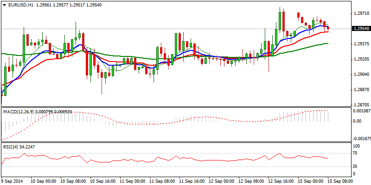Click the 15 Sep 08:00 time label
This screenshot has width=371, height=185.
click(x=340, y=181)
